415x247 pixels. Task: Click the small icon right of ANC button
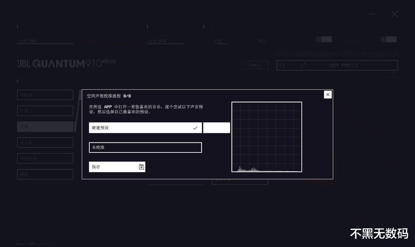coord(264,65)
